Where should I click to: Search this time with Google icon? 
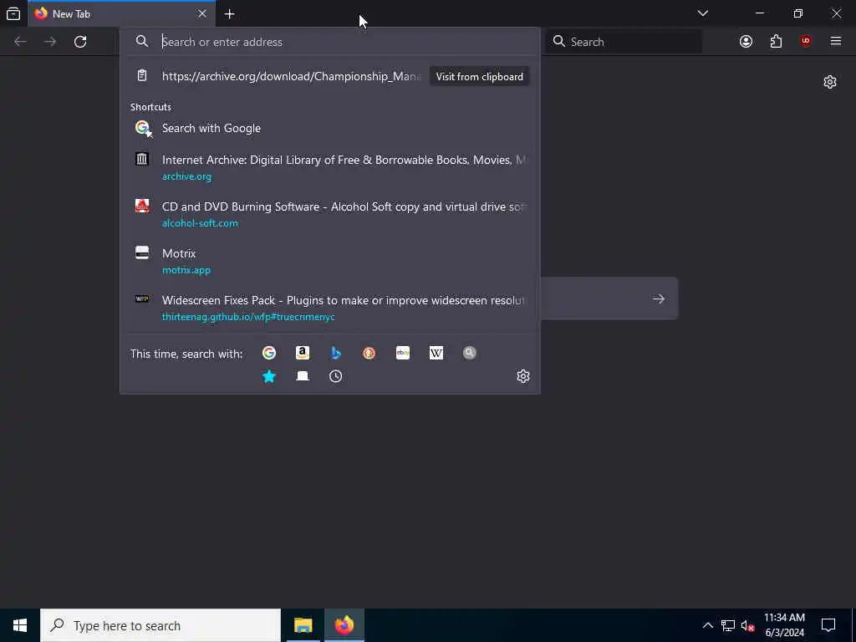268,354
